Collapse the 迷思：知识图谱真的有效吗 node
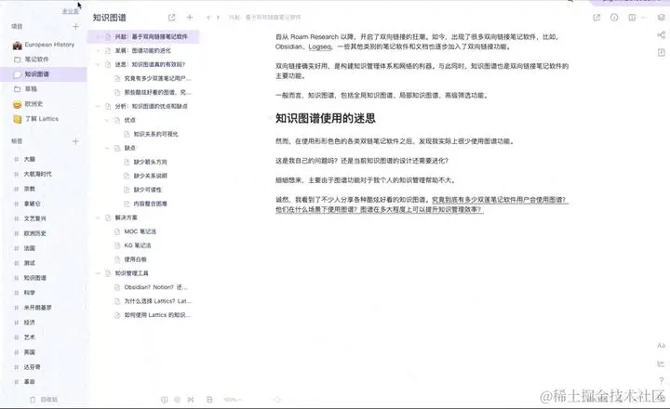The height and width of the screenshot is (409, 670). click(98, 64)
